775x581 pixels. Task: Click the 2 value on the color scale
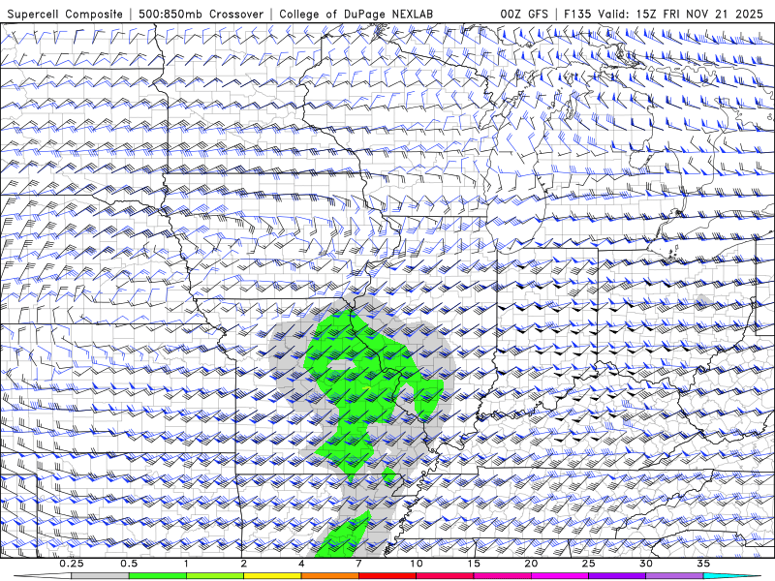click(x=244, y=564)
